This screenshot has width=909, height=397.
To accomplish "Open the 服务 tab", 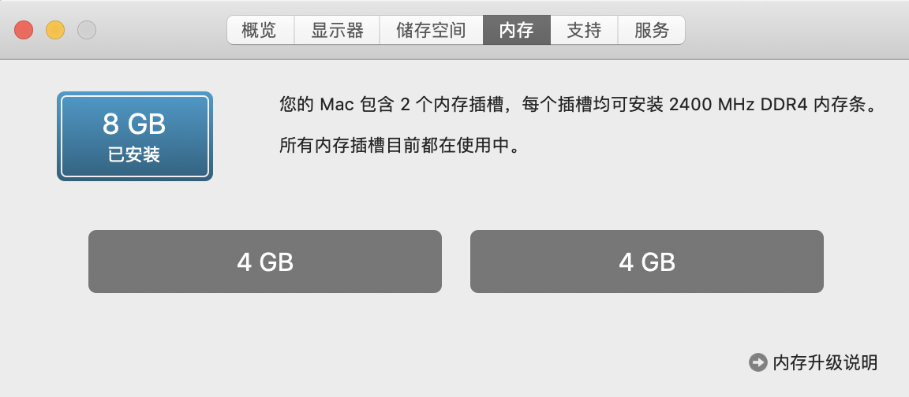I will pyautogui.click(x=652, y=30).
